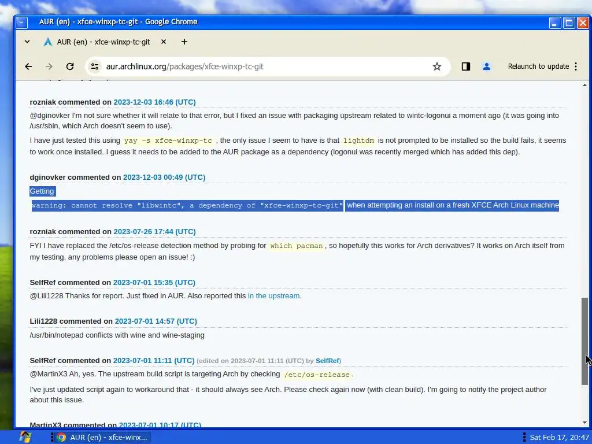592x444 pixels.
Task: Open comment link dated 2023-12-03 00:49
Action: click(x=164, y=177)
